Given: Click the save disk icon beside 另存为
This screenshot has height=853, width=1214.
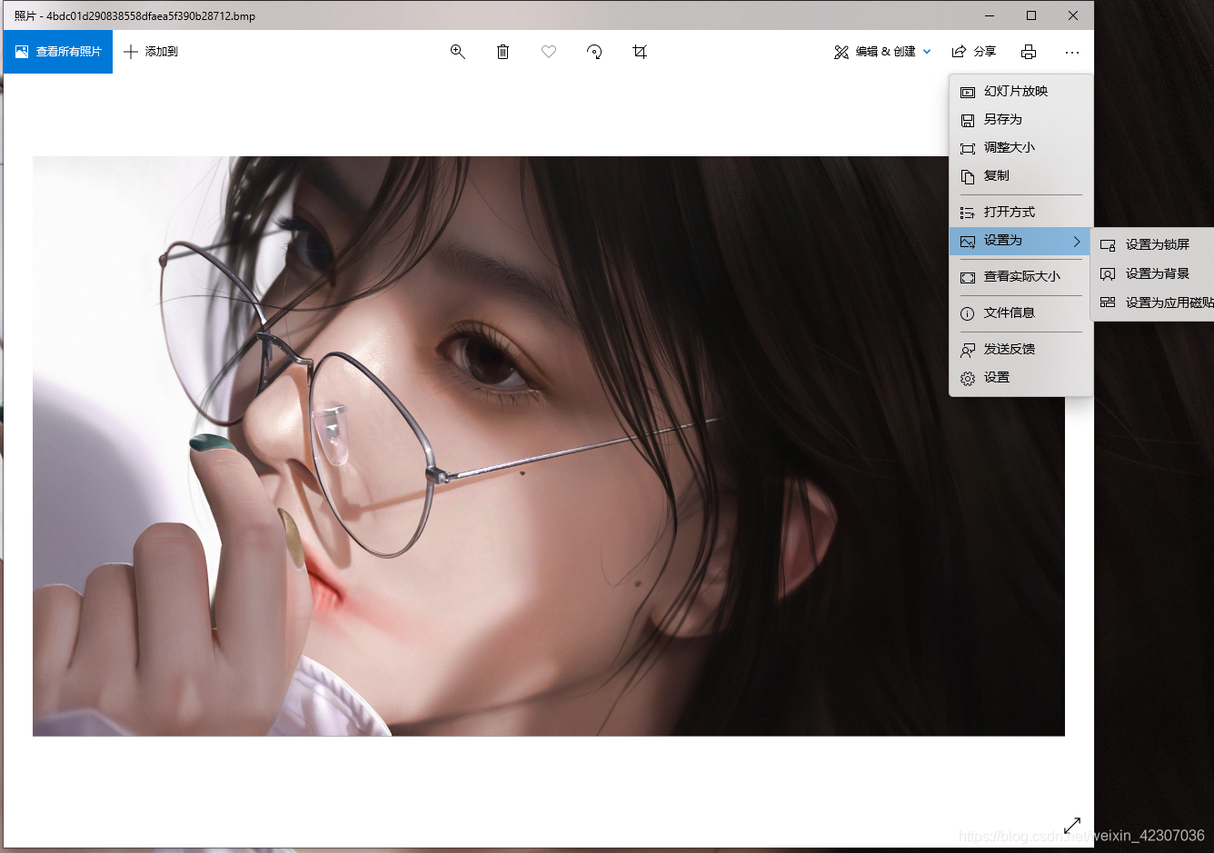Looking at the screenshot, I should (x=968, y=120).
